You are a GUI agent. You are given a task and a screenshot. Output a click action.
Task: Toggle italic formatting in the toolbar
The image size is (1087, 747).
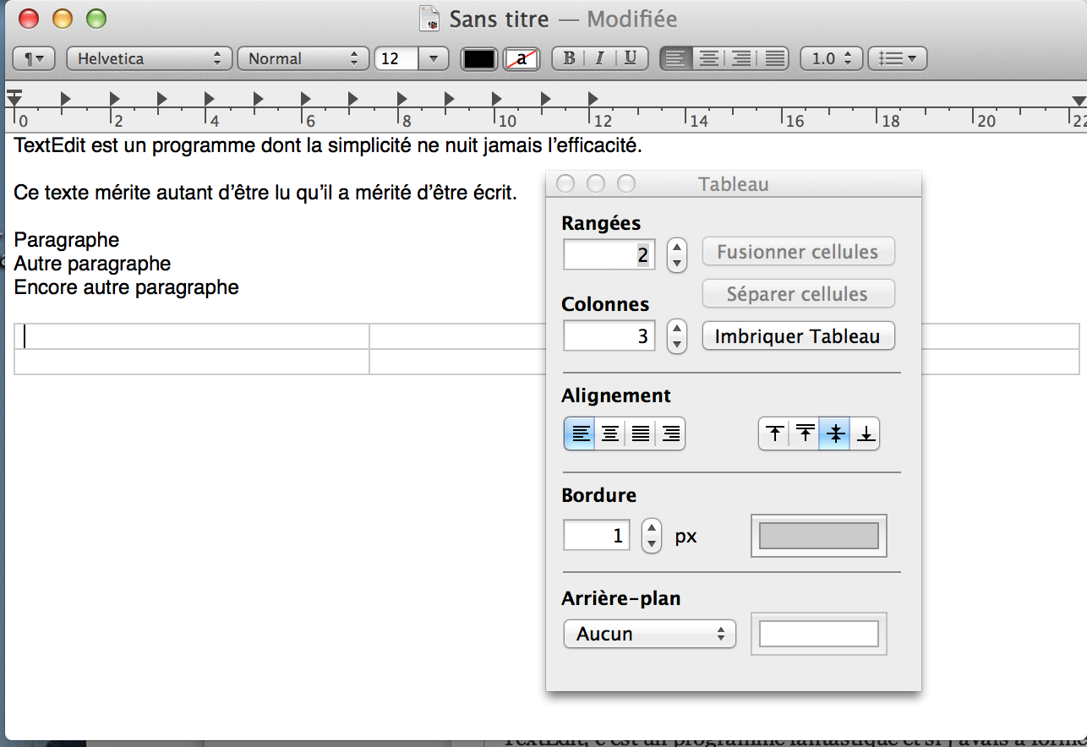[x=599, y=58]
